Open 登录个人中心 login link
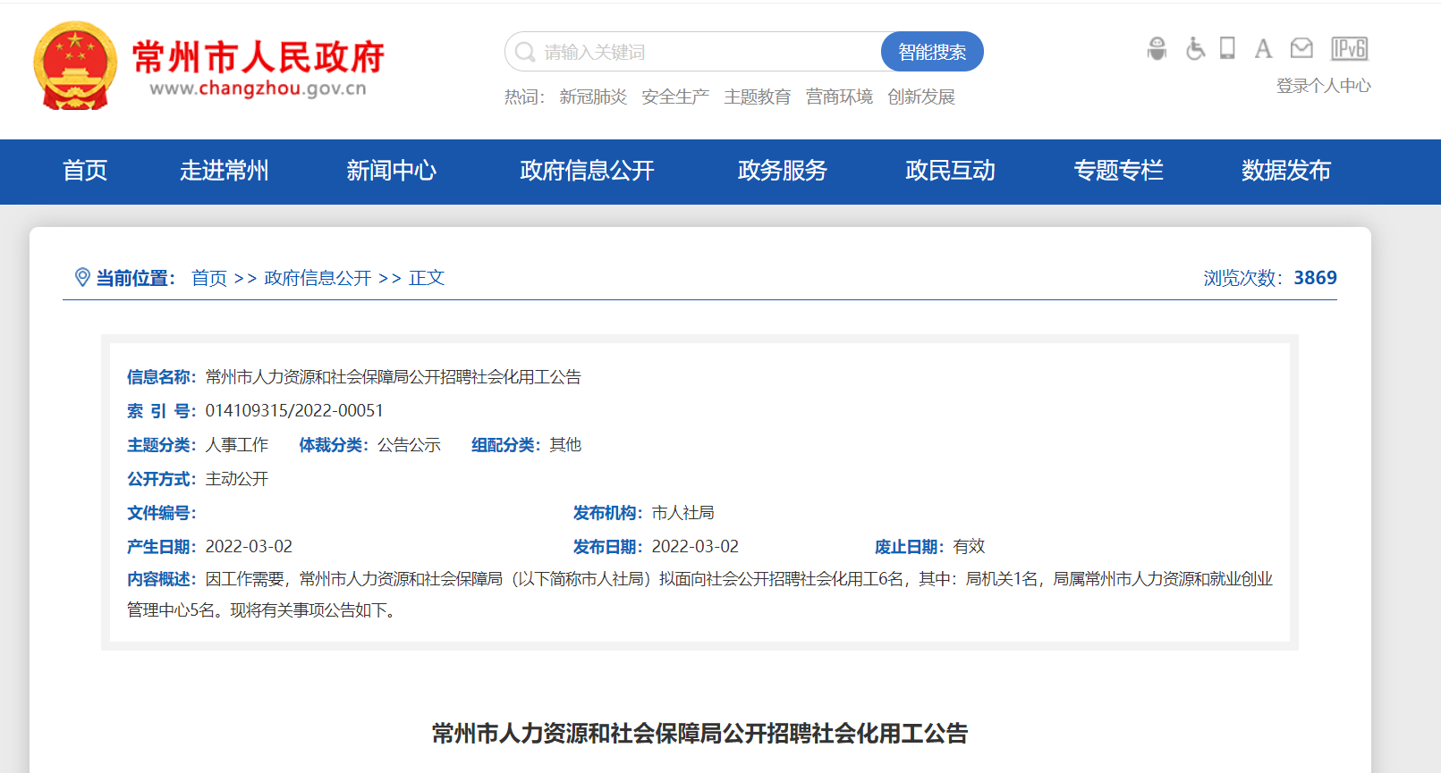The width and height of the screenshot is (1441, 773). coord(1323,86)
